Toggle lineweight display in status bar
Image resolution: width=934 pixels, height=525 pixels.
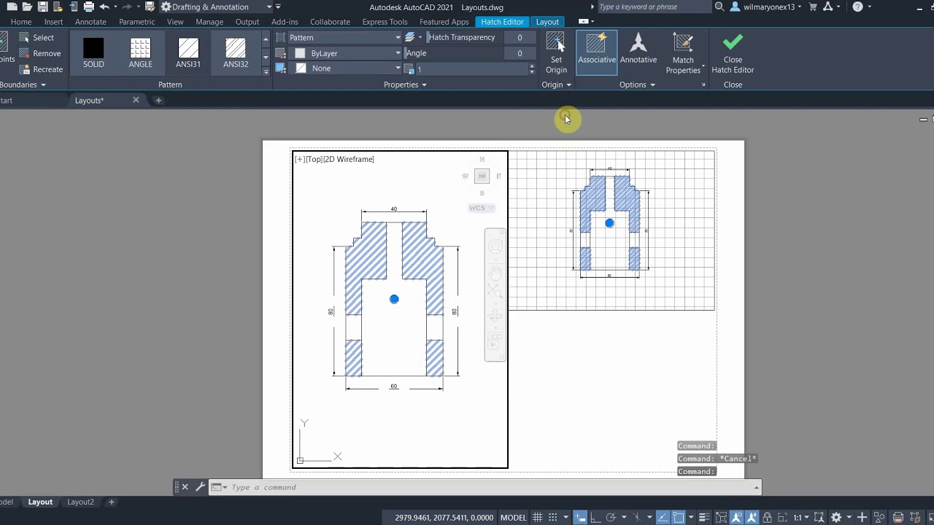coord(704,517)
